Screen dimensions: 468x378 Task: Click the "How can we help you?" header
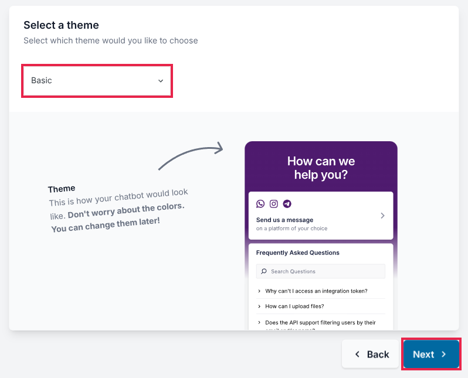321,168
